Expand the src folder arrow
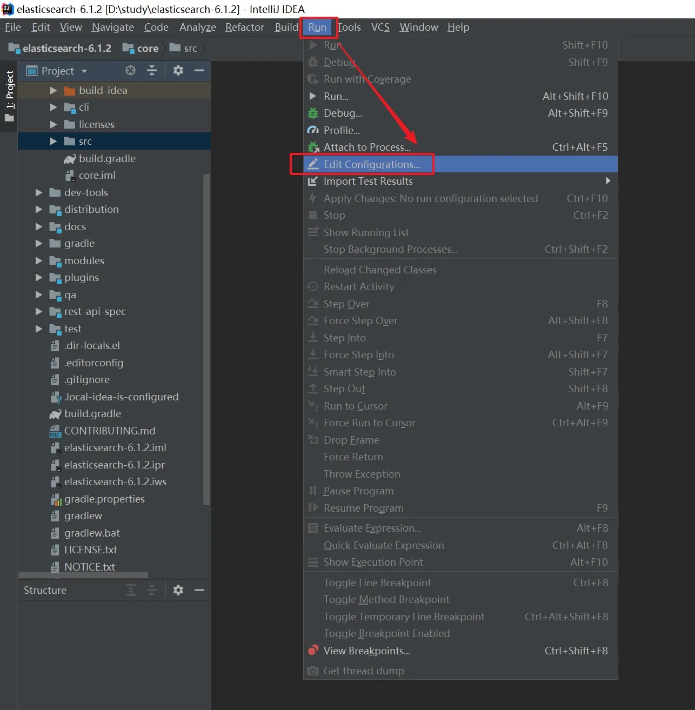The width and height of the screenshot is (695, 710). [53, 141]
